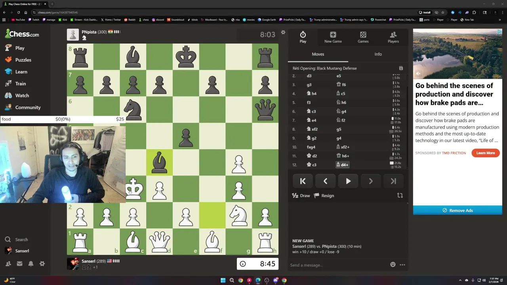Image resolution: width=507 pixels, height=285 pixels.
Task: Open the Reddit bookmark
Action: pyautogui.click(x=130, y=20)
